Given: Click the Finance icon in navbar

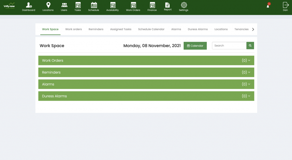Looking at the screenshot, I should (152, 5).
